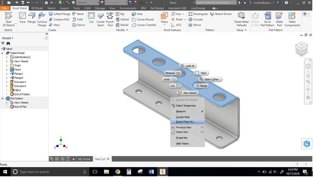Collapse the Folded Model node

coord(3,53)
